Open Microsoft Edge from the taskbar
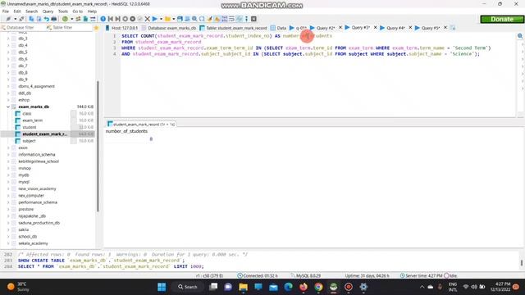The width and height of the screenshot is (525, 295). point(288,287)
